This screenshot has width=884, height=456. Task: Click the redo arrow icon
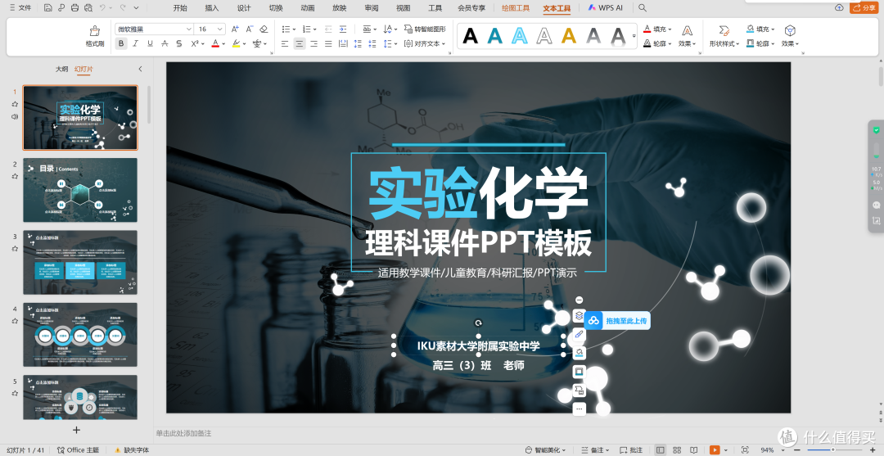(x=122, y=8)
